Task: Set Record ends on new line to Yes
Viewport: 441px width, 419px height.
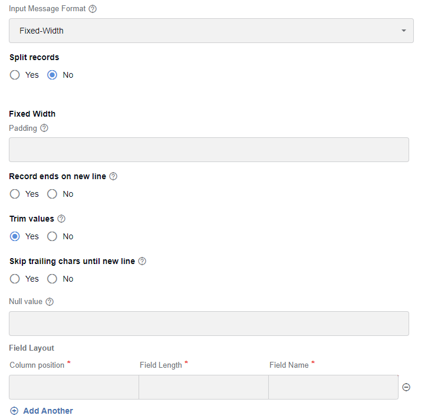Action: (x=15, y=194)
